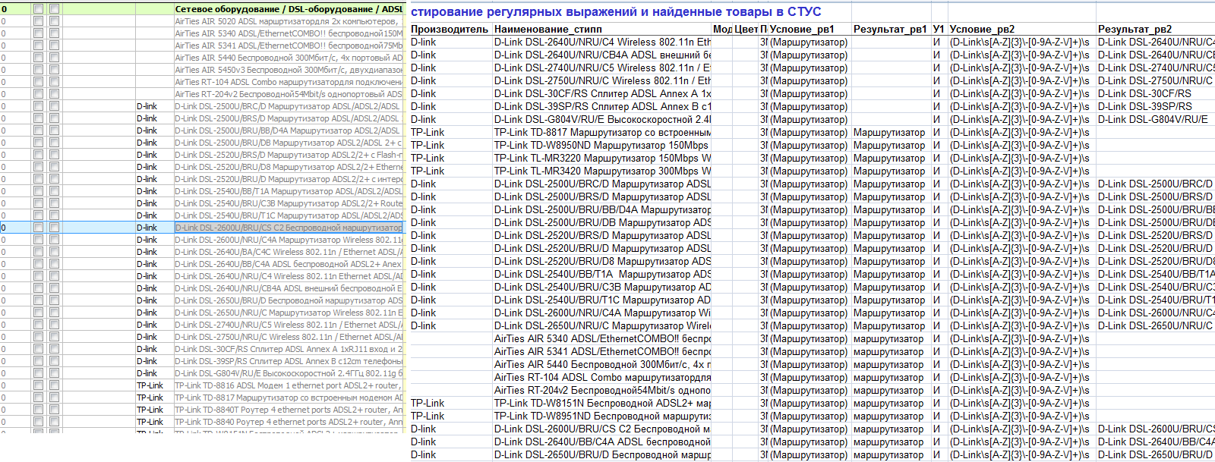Enable left checkbox for D-Link DSL-G804V/RU/E row
This screenshot has width=1215, height=462.
(x=38, y=373)
